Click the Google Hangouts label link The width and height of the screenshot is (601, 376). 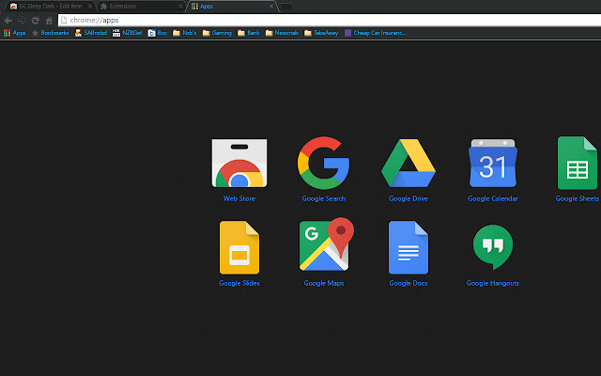pyautogui.click(x=493, y=283)
